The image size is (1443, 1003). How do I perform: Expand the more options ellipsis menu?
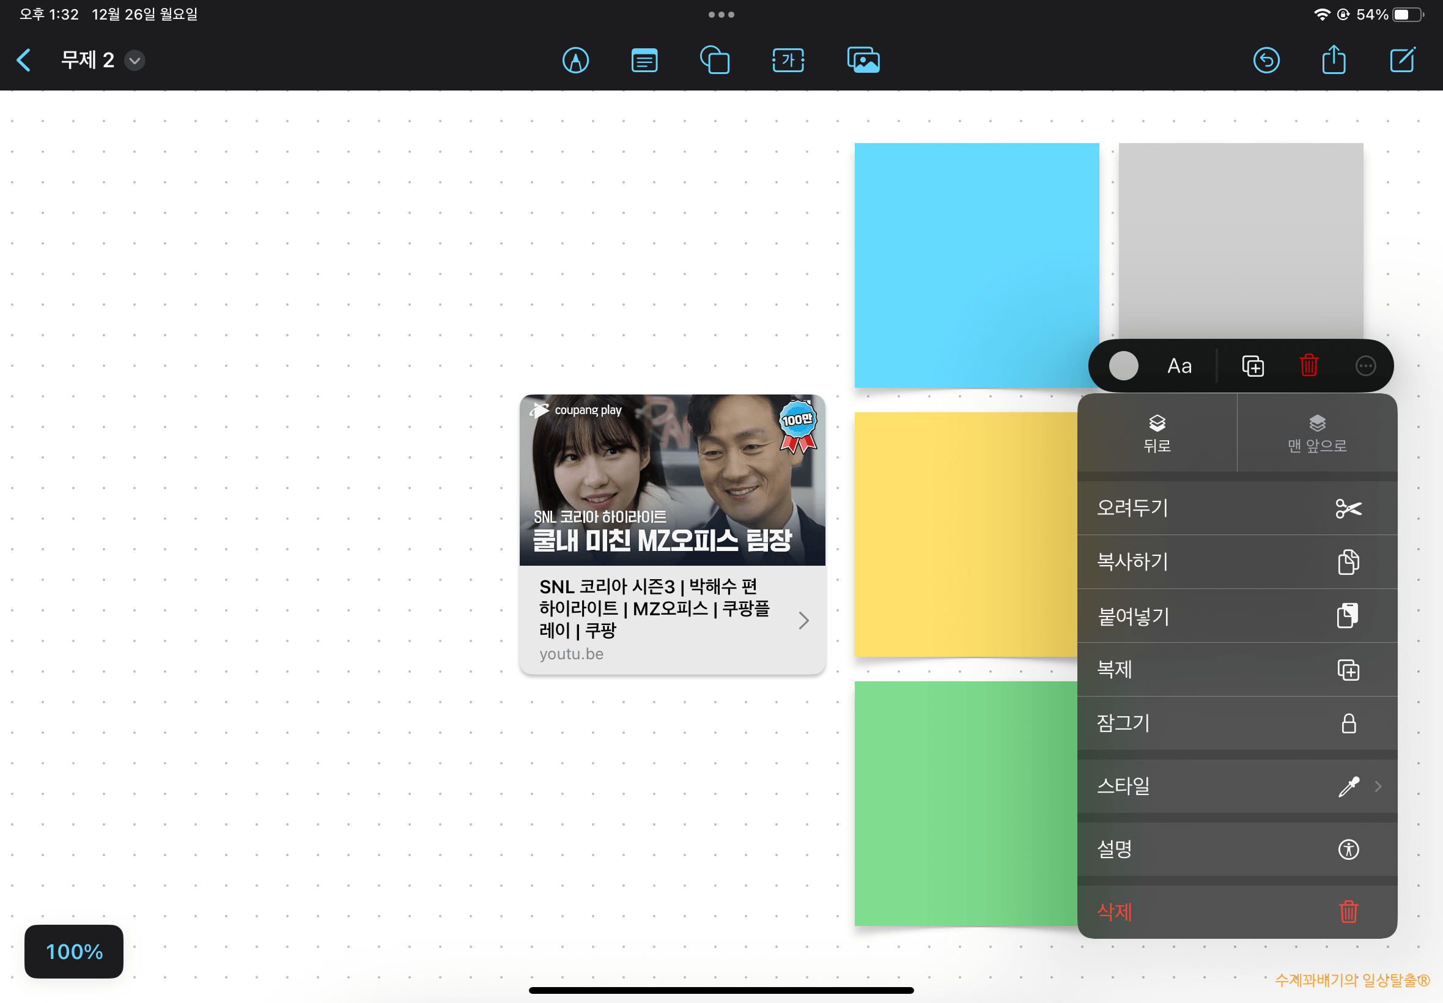1367,365
